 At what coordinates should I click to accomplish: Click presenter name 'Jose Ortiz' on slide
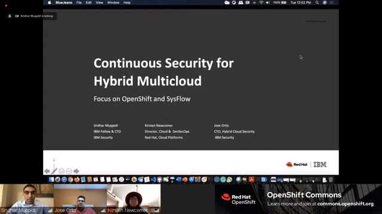[221, 125]
